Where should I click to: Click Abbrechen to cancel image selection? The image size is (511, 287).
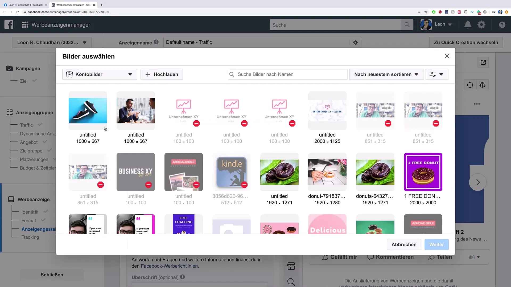pos(404,244)
